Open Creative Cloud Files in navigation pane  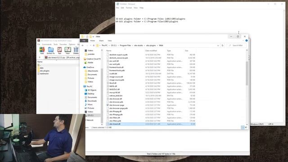92,59
